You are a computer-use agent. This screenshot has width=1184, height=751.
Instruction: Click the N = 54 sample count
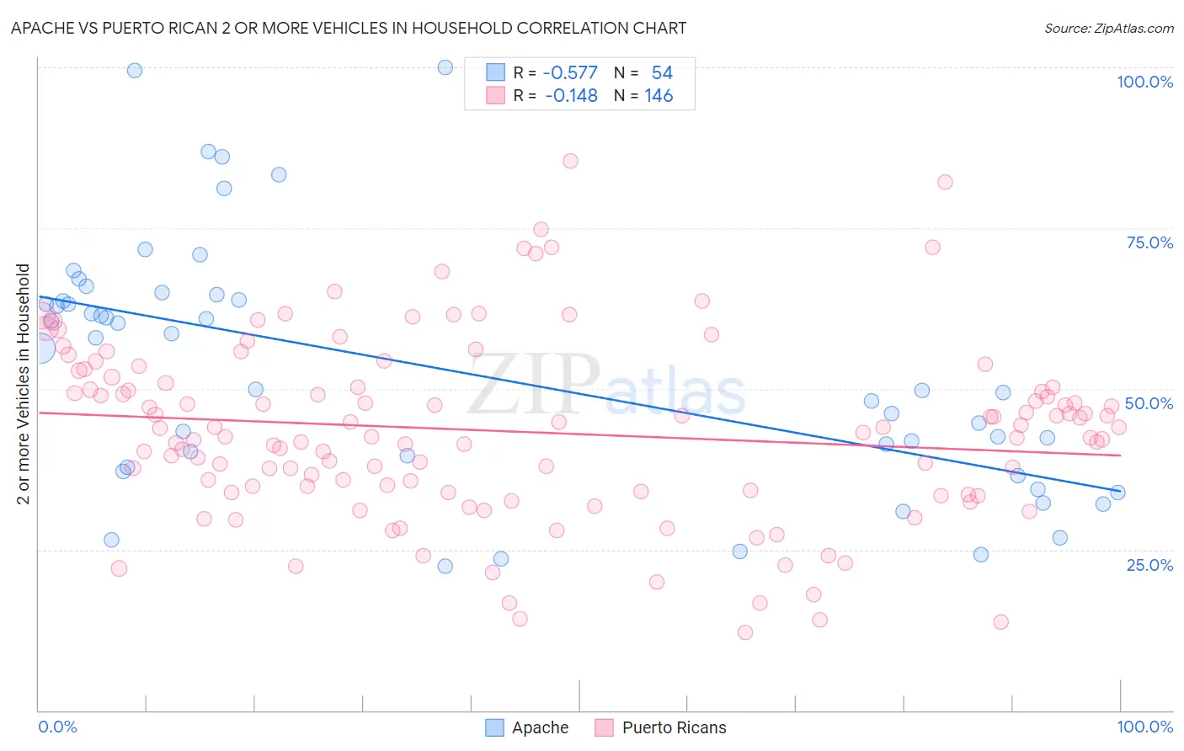643,72
